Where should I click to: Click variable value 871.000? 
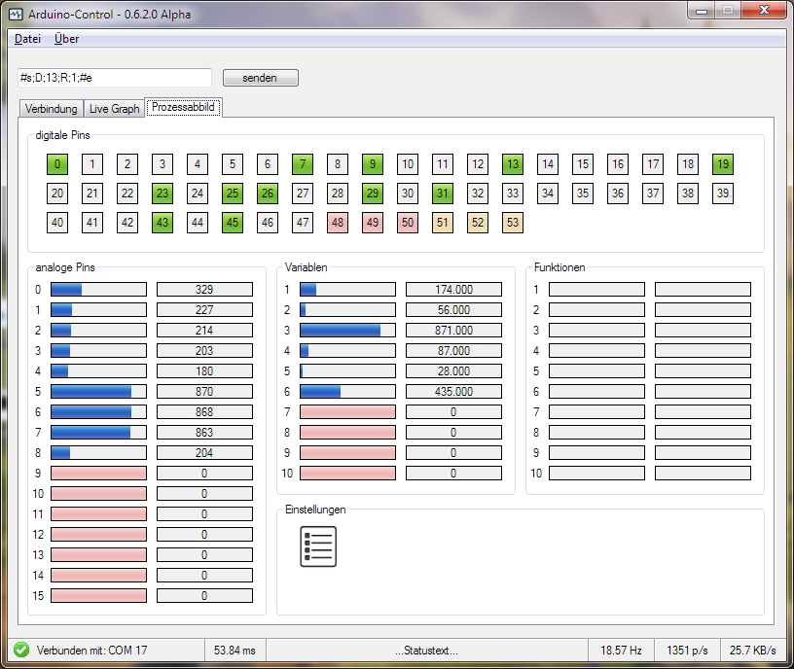pyautogui.click(x=453, y=331)
